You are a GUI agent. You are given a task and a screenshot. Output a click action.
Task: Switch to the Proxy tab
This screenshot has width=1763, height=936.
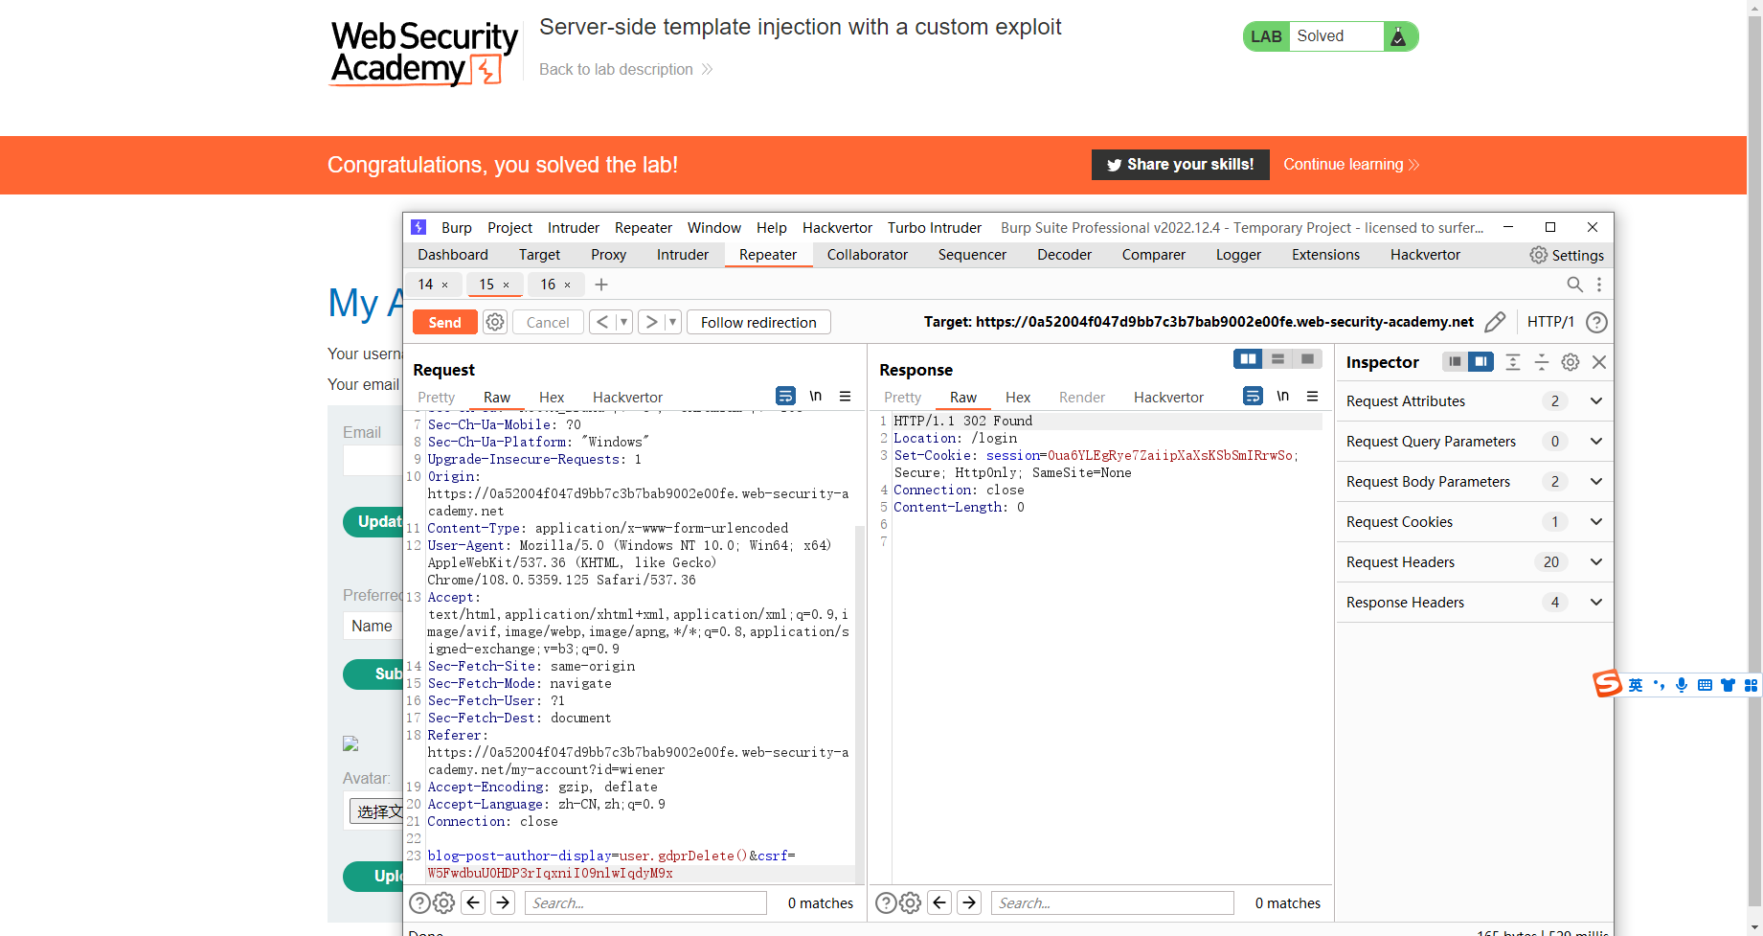[x=608, y=255]
